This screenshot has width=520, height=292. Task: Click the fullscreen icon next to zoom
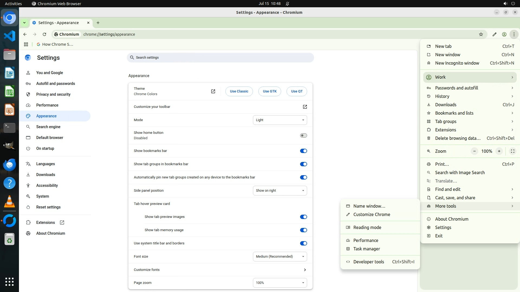click(513, 151)
